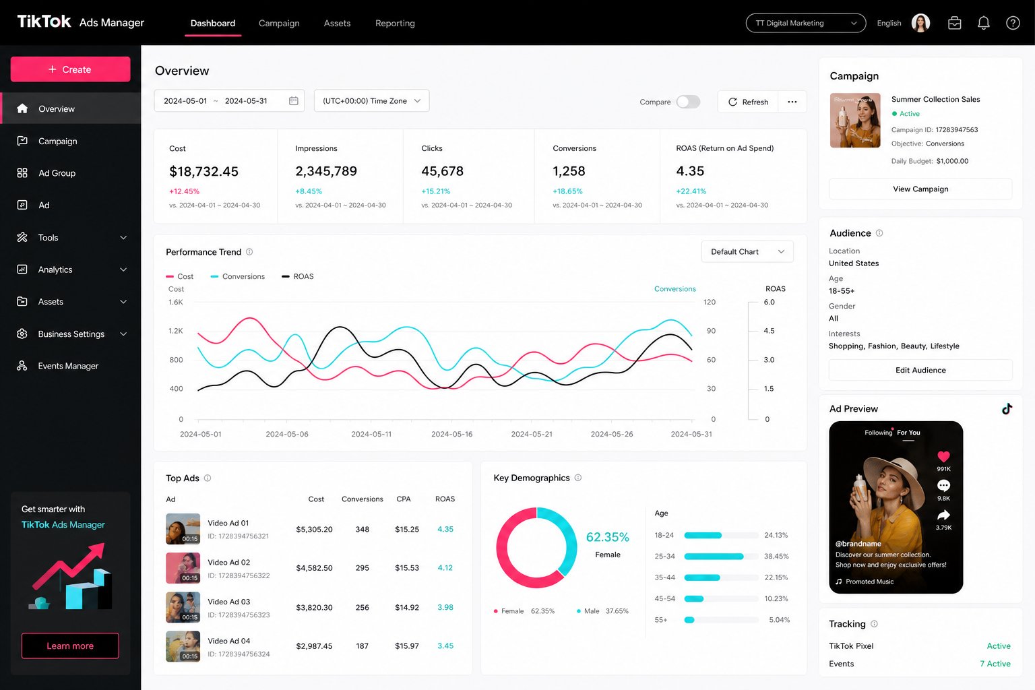Click the Audience info icon
Viewport: 1035px width, 690px height.
(x=879, y=233)
